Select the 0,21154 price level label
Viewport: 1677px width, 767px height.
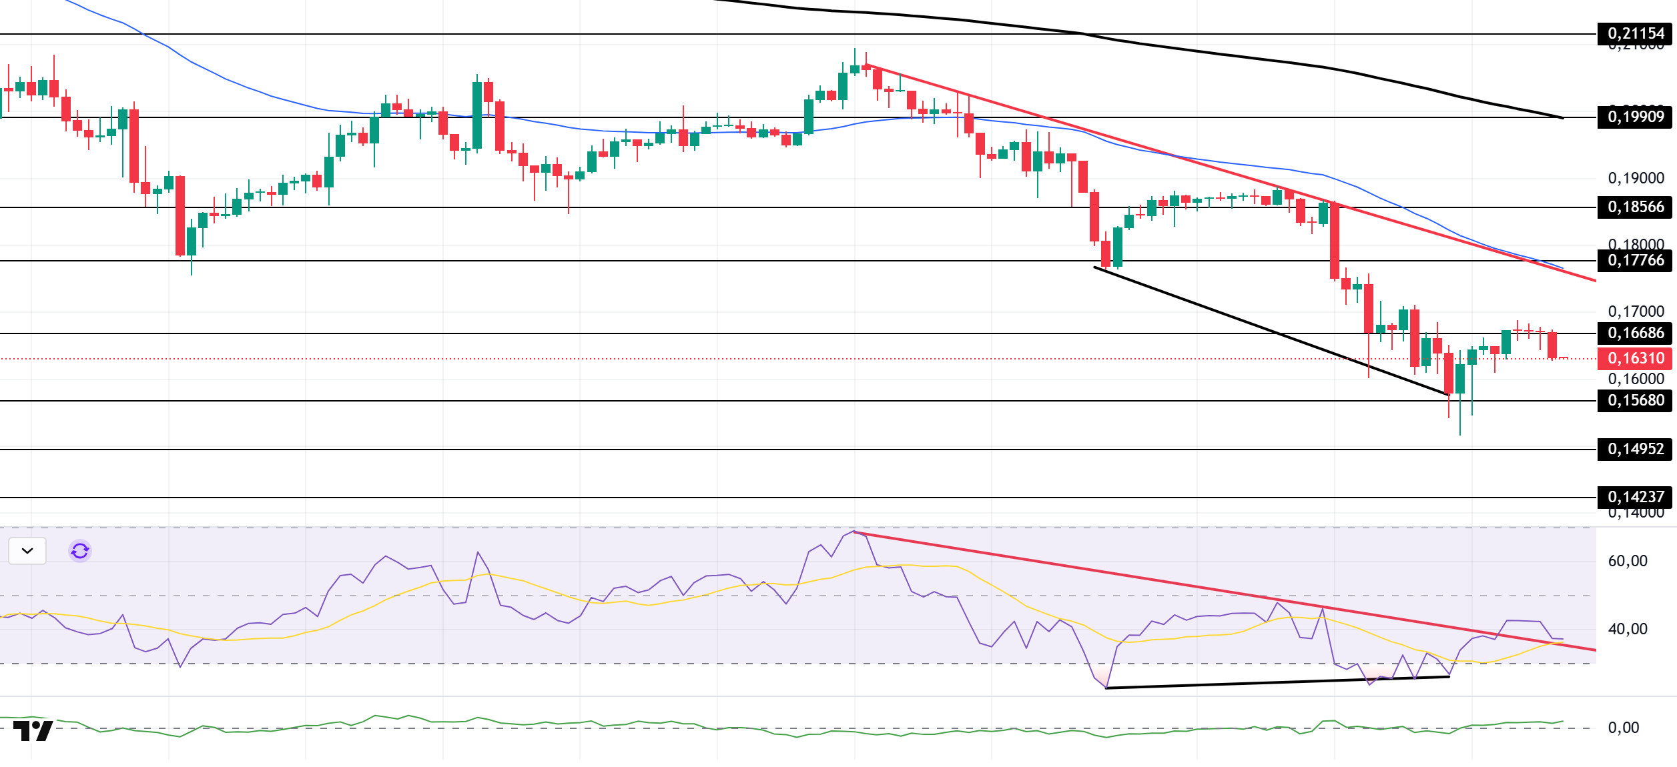[1634, 33]
